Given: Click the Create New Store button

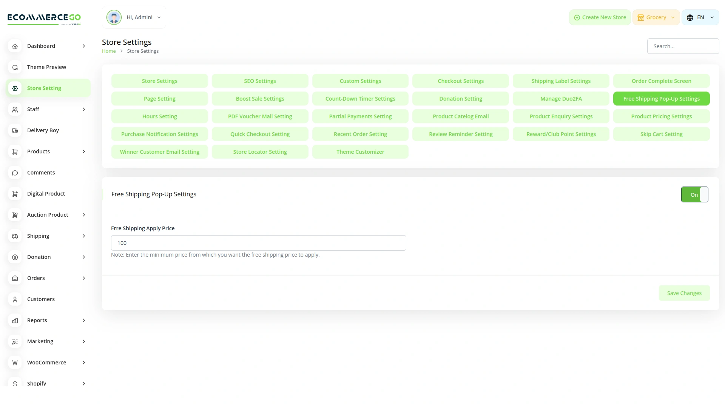Looking at the screenshot, I should (600, 17).
